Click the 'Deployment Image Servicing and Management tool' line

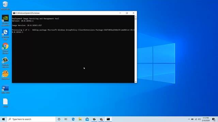35,19
